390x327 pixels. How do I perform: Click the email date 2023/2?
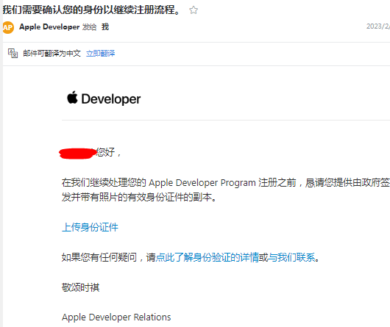tap(377, 26)
